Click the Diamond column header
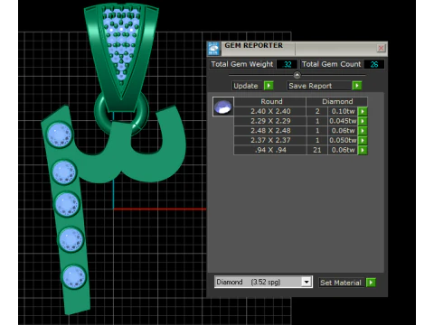This screenshot has width=434, height=325. [337, 101]
